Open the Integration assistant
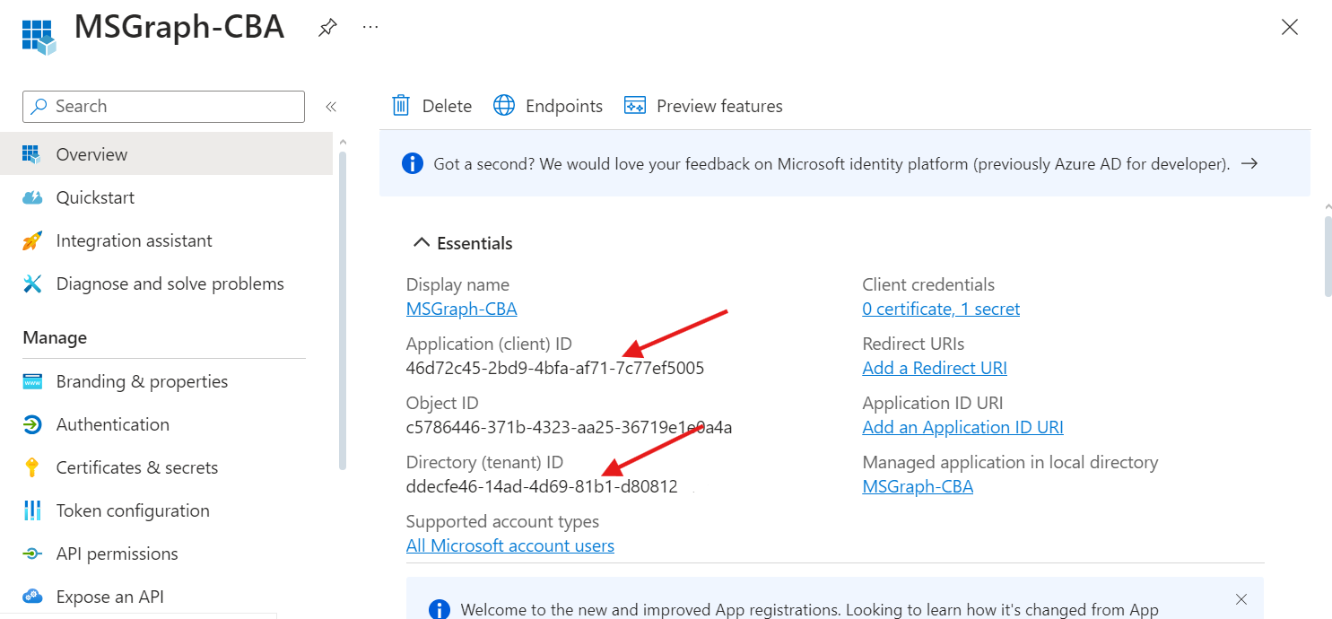The width and height of the screenshot is (1332, 619). click(x=134, y=240)
